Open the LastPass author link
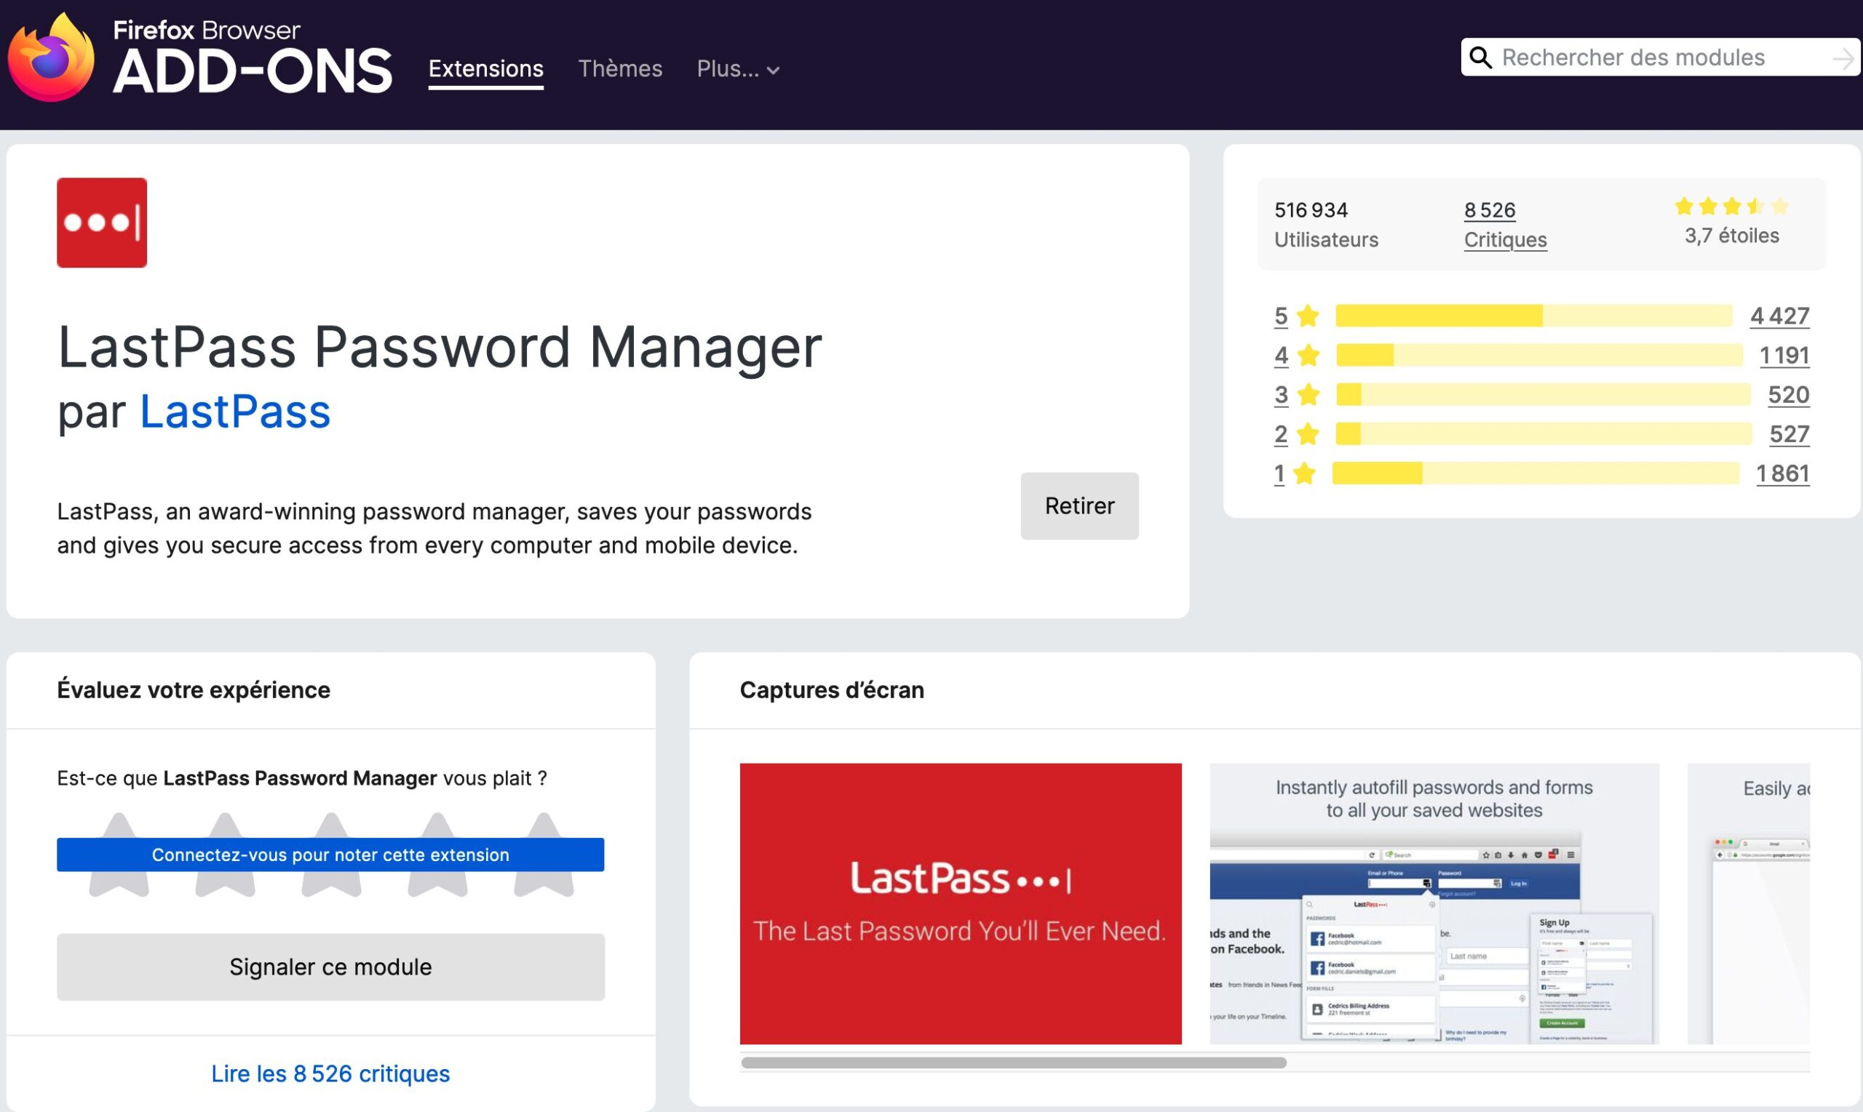Image resolution: width=1863 pixels, height=1112 pixels. 235,412
